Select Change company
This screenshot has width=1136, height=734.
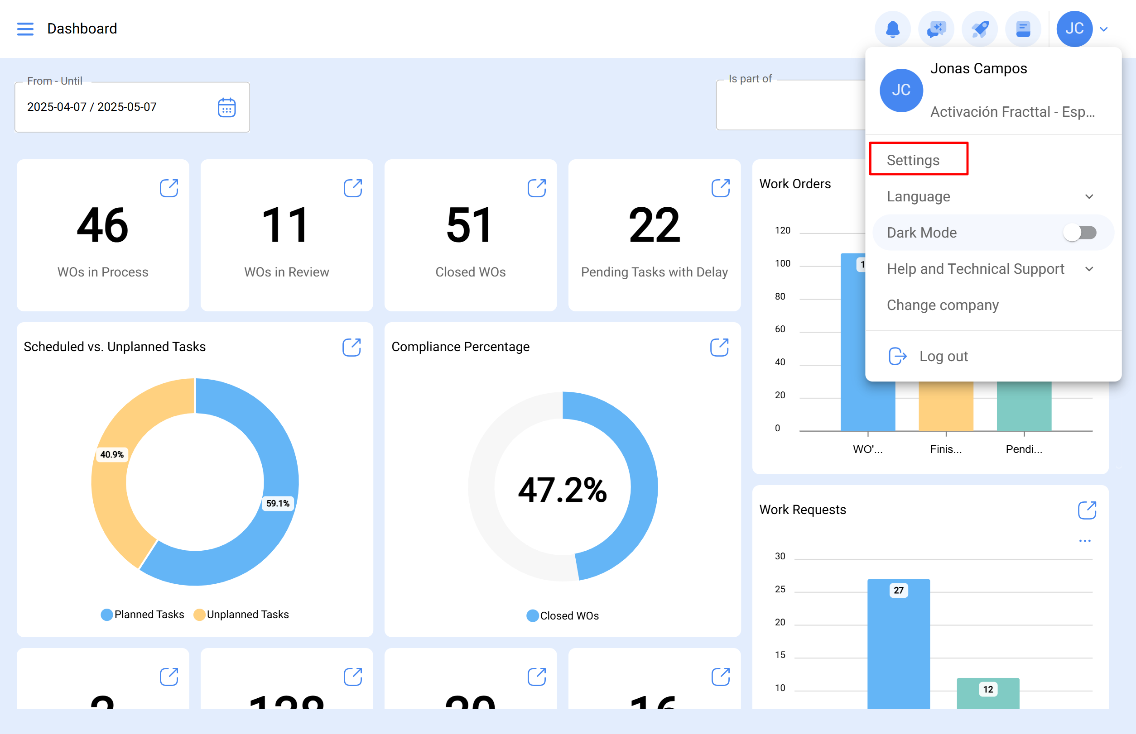(x=942, y=305)
